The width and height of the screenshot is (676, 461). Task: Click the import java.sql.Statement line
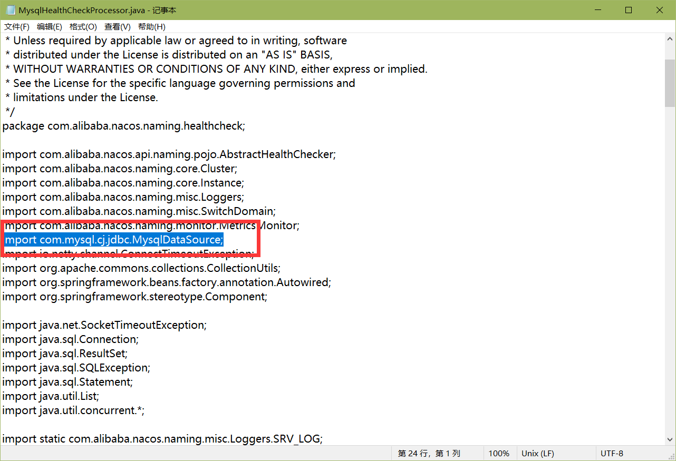(67, 382)
